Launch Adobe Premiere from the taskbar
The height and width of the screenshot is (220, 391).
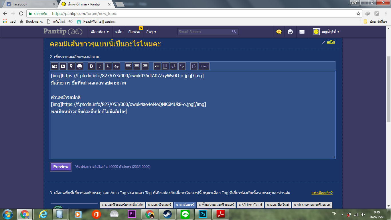132,214
